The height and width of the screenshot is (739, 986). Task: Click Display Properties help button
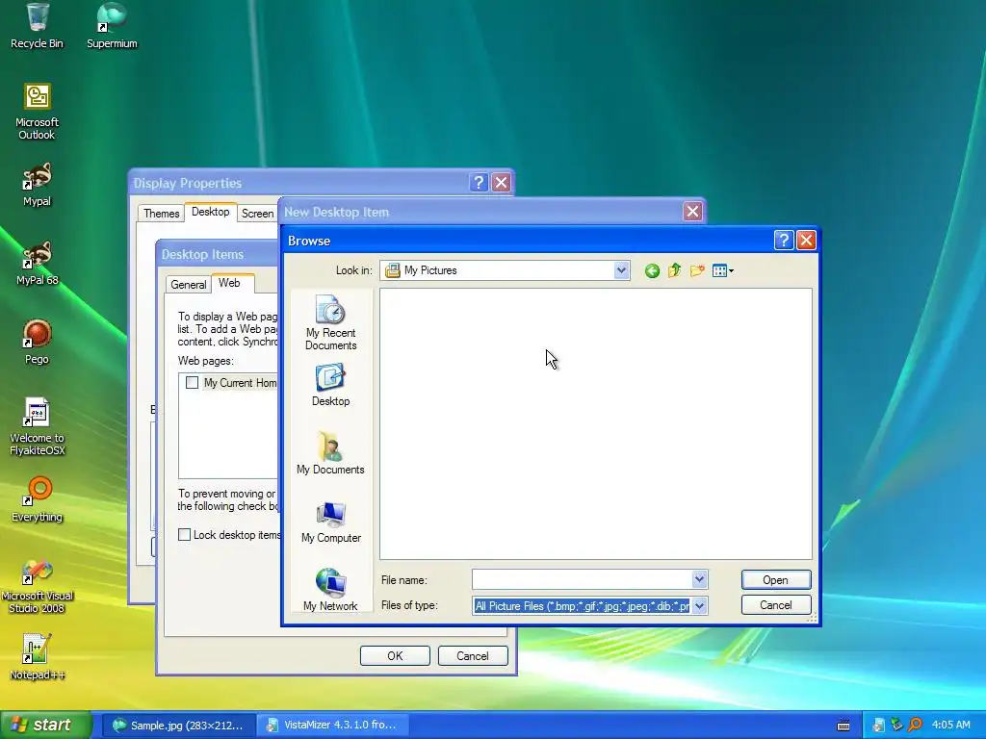479,182
